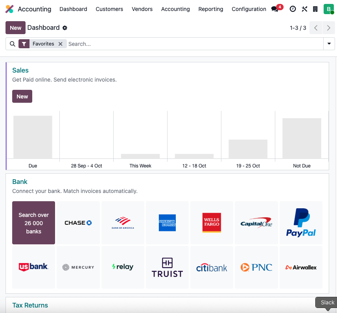The width and height of the screenshot is (337, 313).
Task: Remove the Favorites filter
Action: point(61,44)
